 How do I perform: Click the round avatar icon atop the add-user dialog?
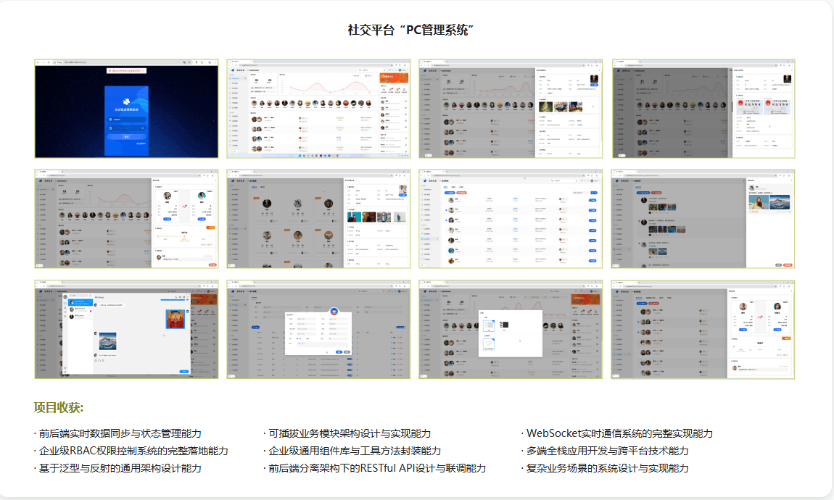[x=334, y=311]
